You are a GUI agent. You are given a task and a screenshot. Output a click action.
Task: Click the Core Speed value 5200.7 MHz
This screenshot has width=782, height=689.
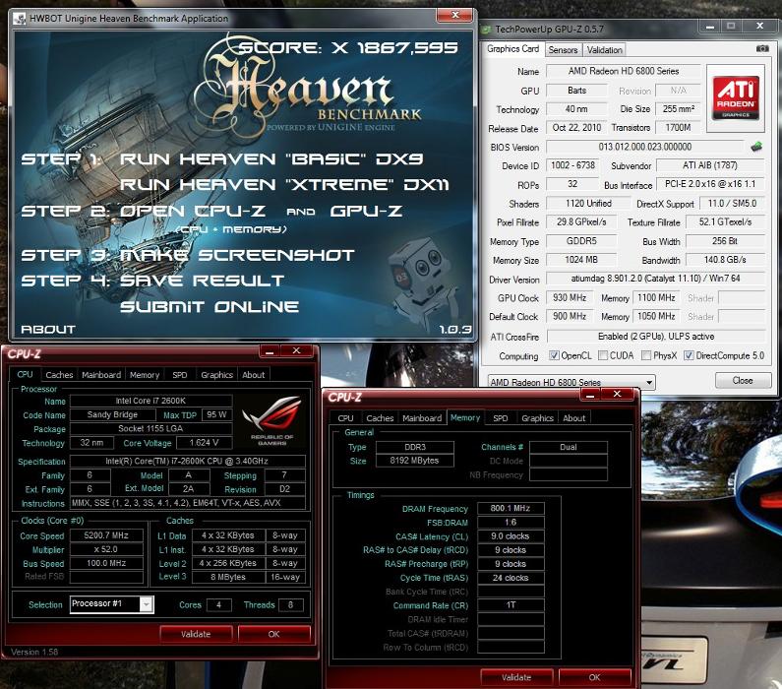[106, 535]
